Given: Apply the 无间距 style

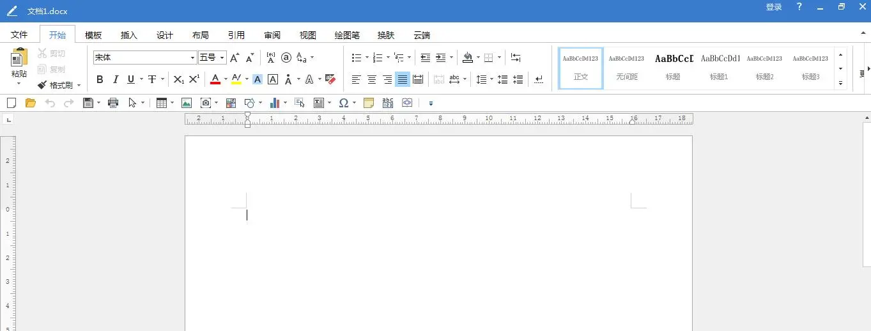Looking at the screenshot, I should (627, 68).
